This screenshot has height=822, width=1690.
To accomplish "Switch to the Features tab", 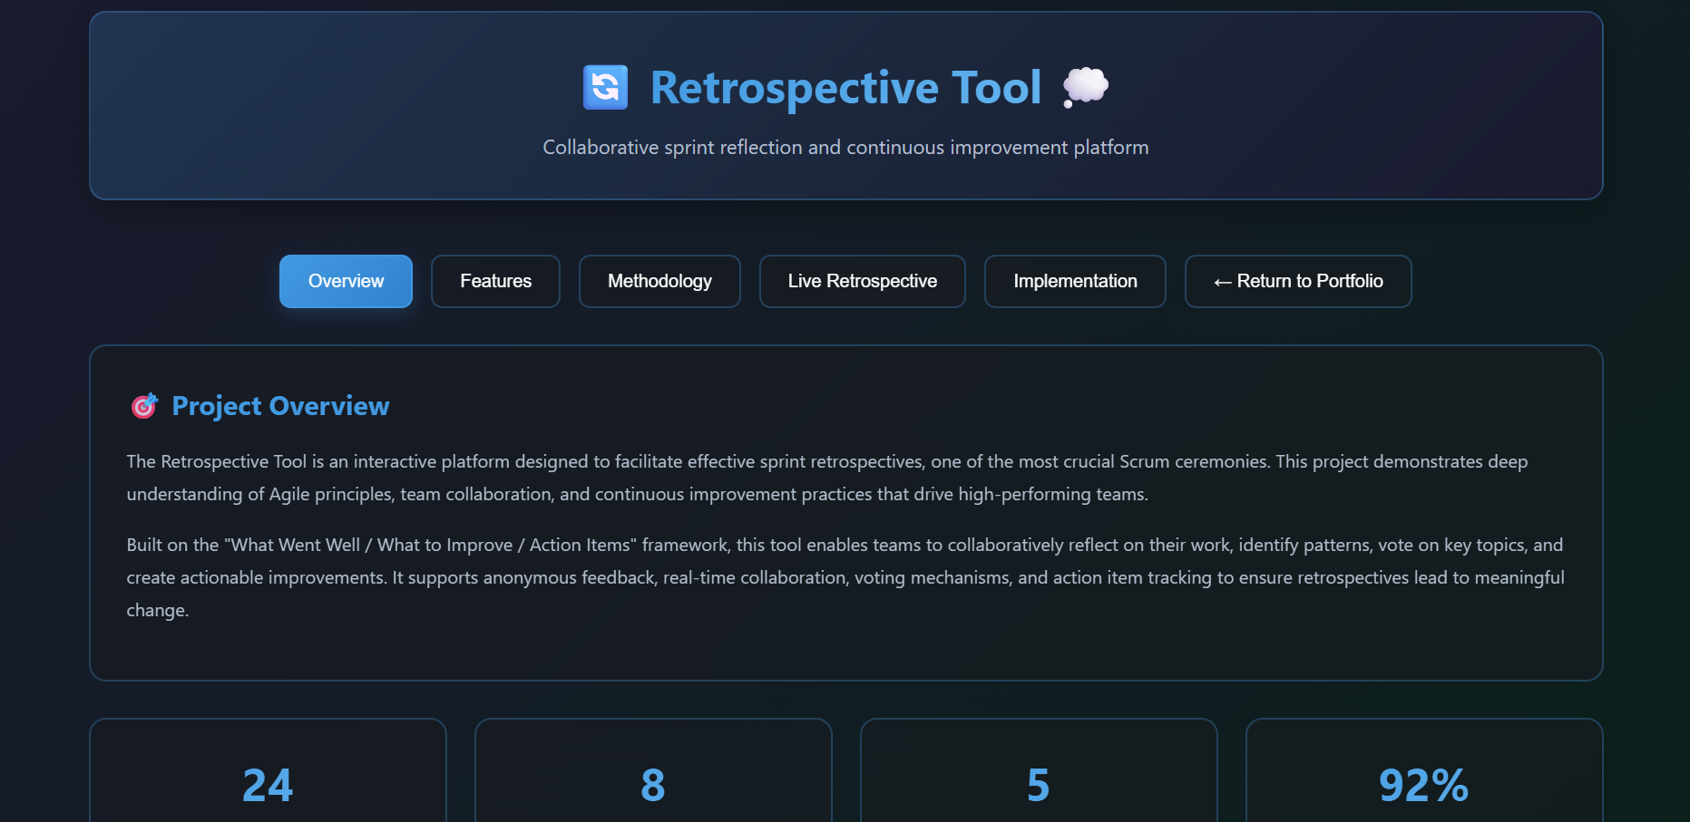I will pyautogui.click(x=495, y=281).
